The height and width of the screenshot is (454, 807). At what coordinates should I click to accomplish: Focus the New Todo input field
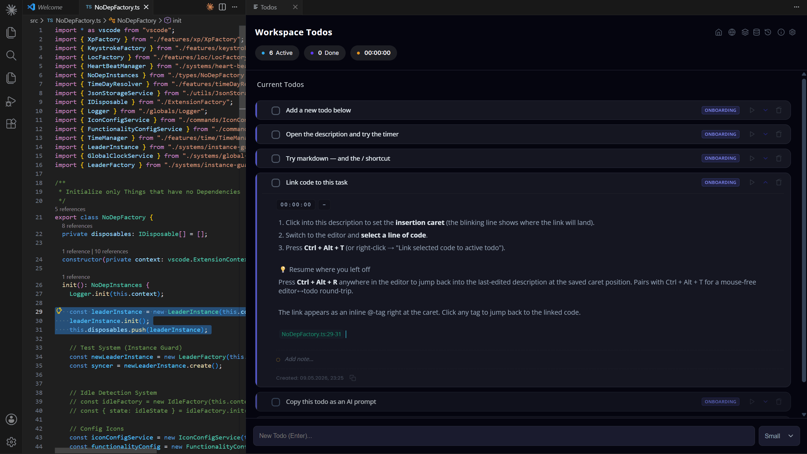point(504,436)
